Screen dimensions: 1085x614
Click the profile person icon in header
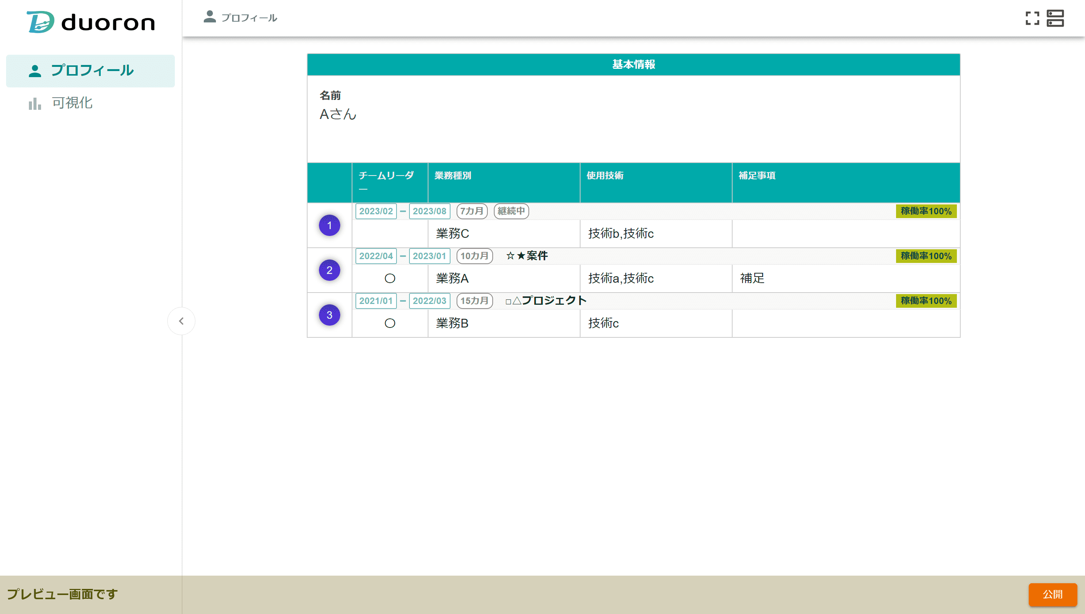[x=209, y=17]
